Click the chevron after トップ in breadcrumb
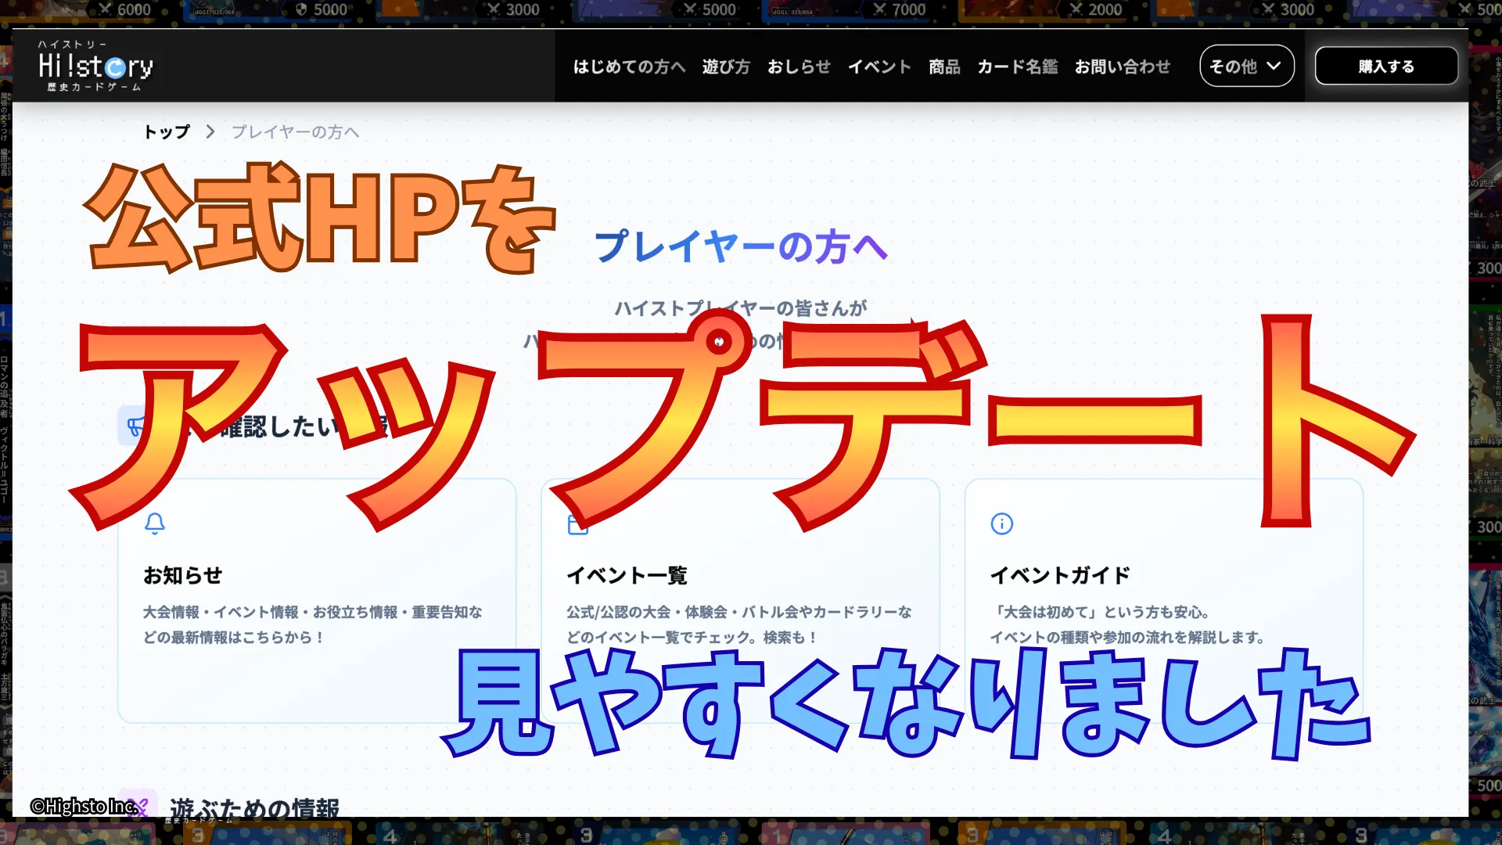The width and height of the screenshot is (1502, 845). tap(210, 132)
